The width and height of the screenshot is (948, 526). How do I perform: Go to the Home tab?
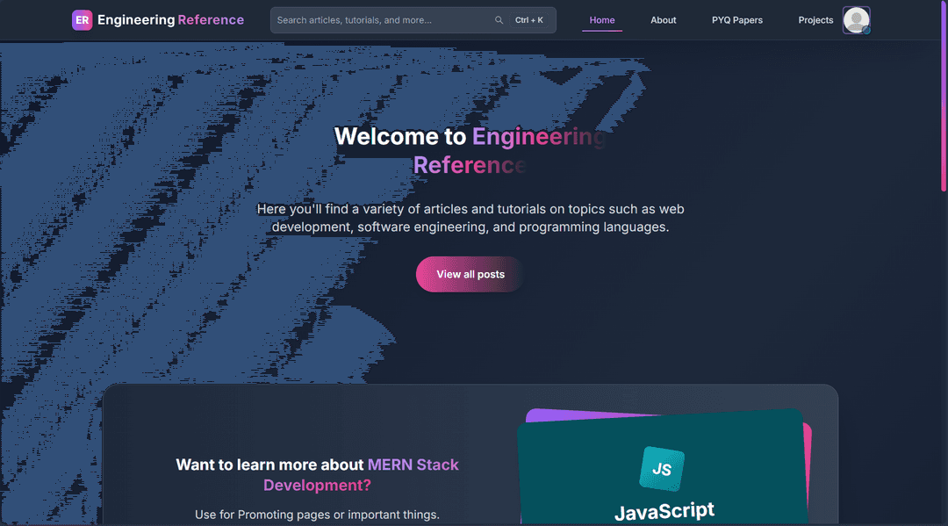pos(602,20)
